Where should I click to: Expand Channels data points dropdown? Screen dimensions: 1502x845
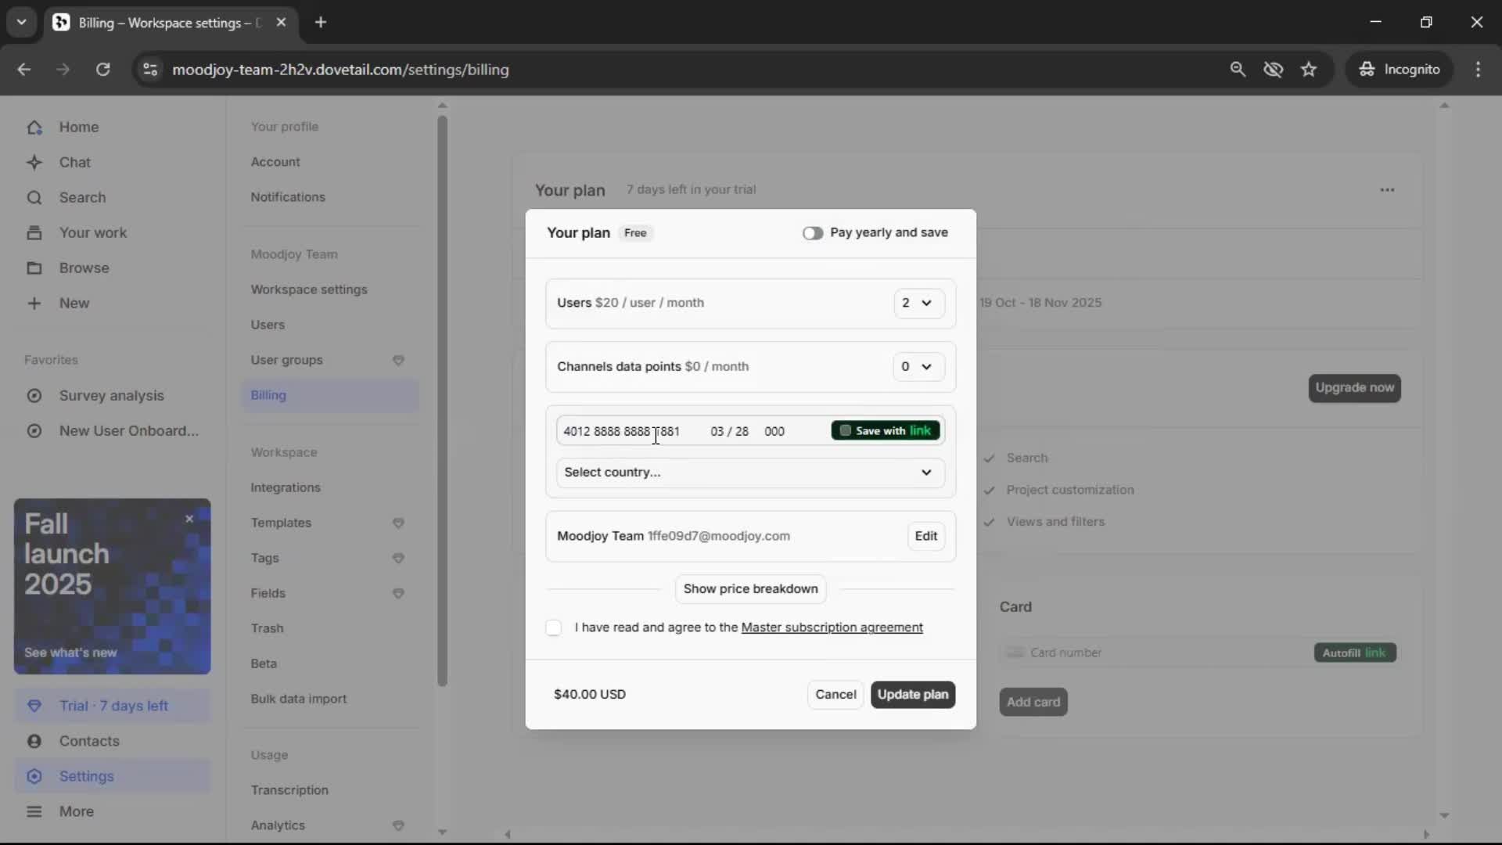pyautogui.click(x=918, y=367)
